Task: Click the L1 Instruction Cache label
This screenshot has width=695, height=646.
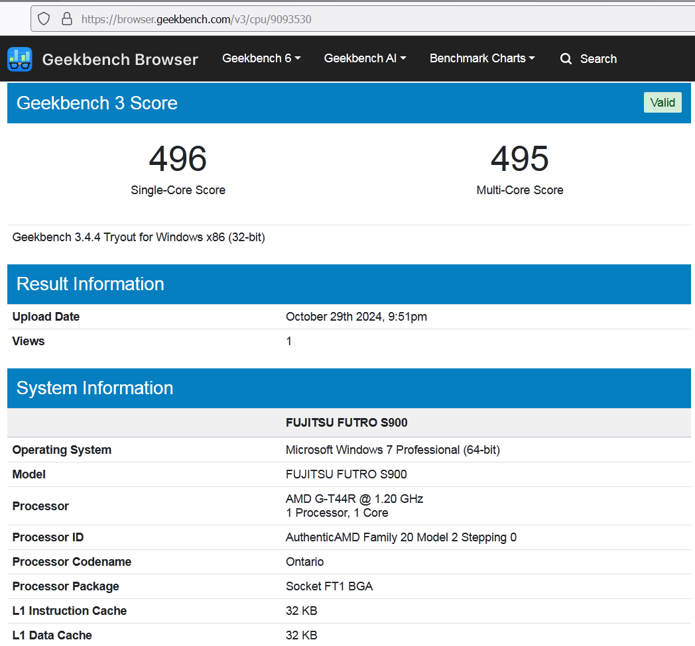Action: coord(70,611)
